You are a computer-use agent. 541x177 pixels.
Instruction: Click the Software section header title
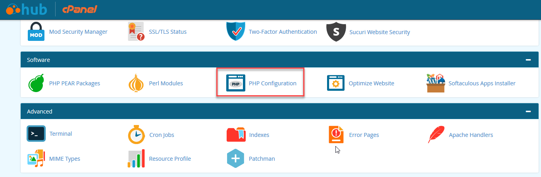coord(39,60)
